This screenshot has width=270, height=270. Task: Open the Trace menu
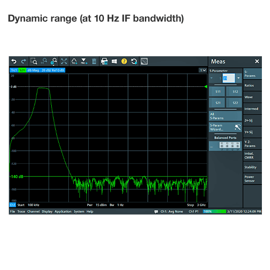(x=21, y=211)
